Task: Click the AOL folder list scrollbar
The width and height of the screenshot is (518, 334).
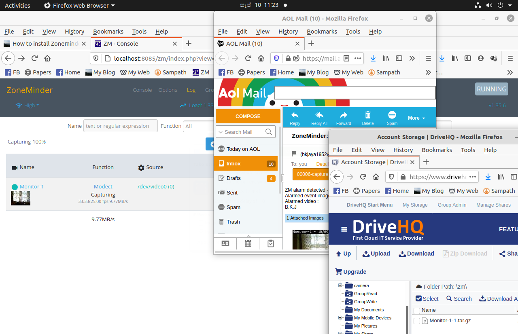Action: pyautogui.click(x=280, y=160)
